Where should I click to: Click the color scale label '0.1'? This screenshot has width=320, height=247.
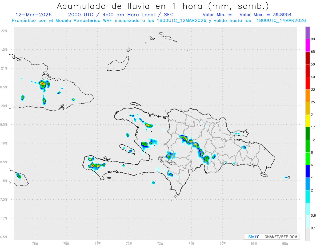pyautogui.click(x=313, y=228)
